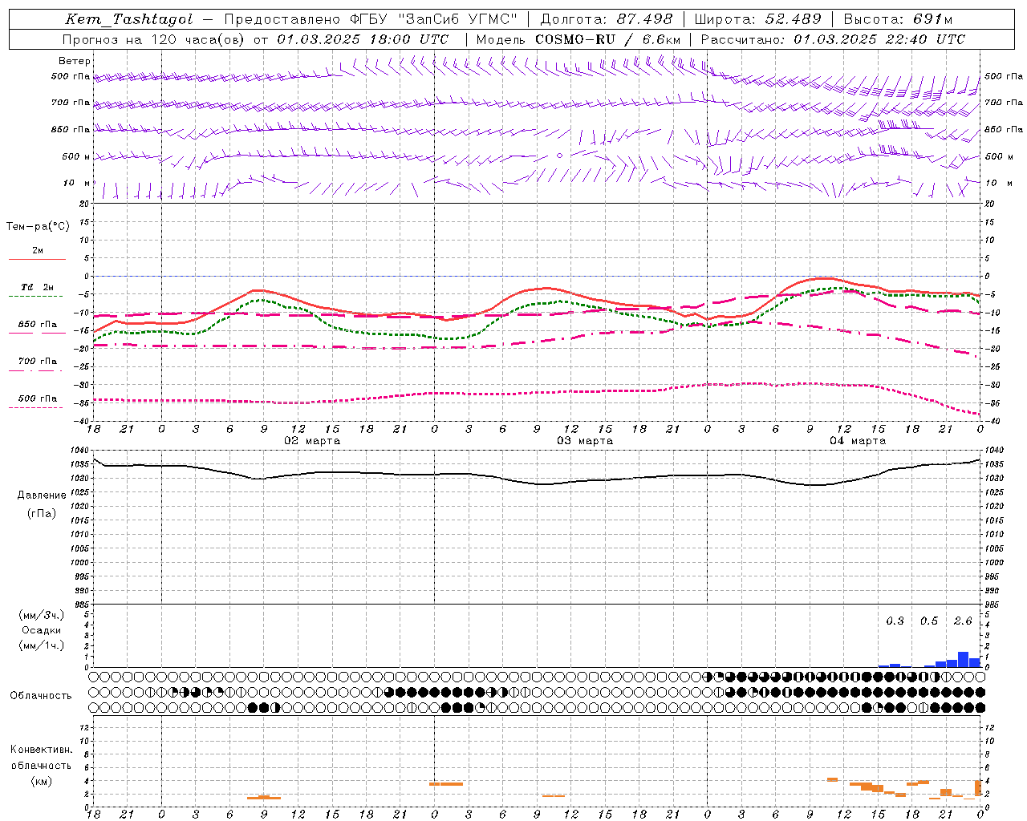This screenshot has height=821, width=1027.
Task: Click the longitude value Долгота: 87.498
Action: point(607,19)
